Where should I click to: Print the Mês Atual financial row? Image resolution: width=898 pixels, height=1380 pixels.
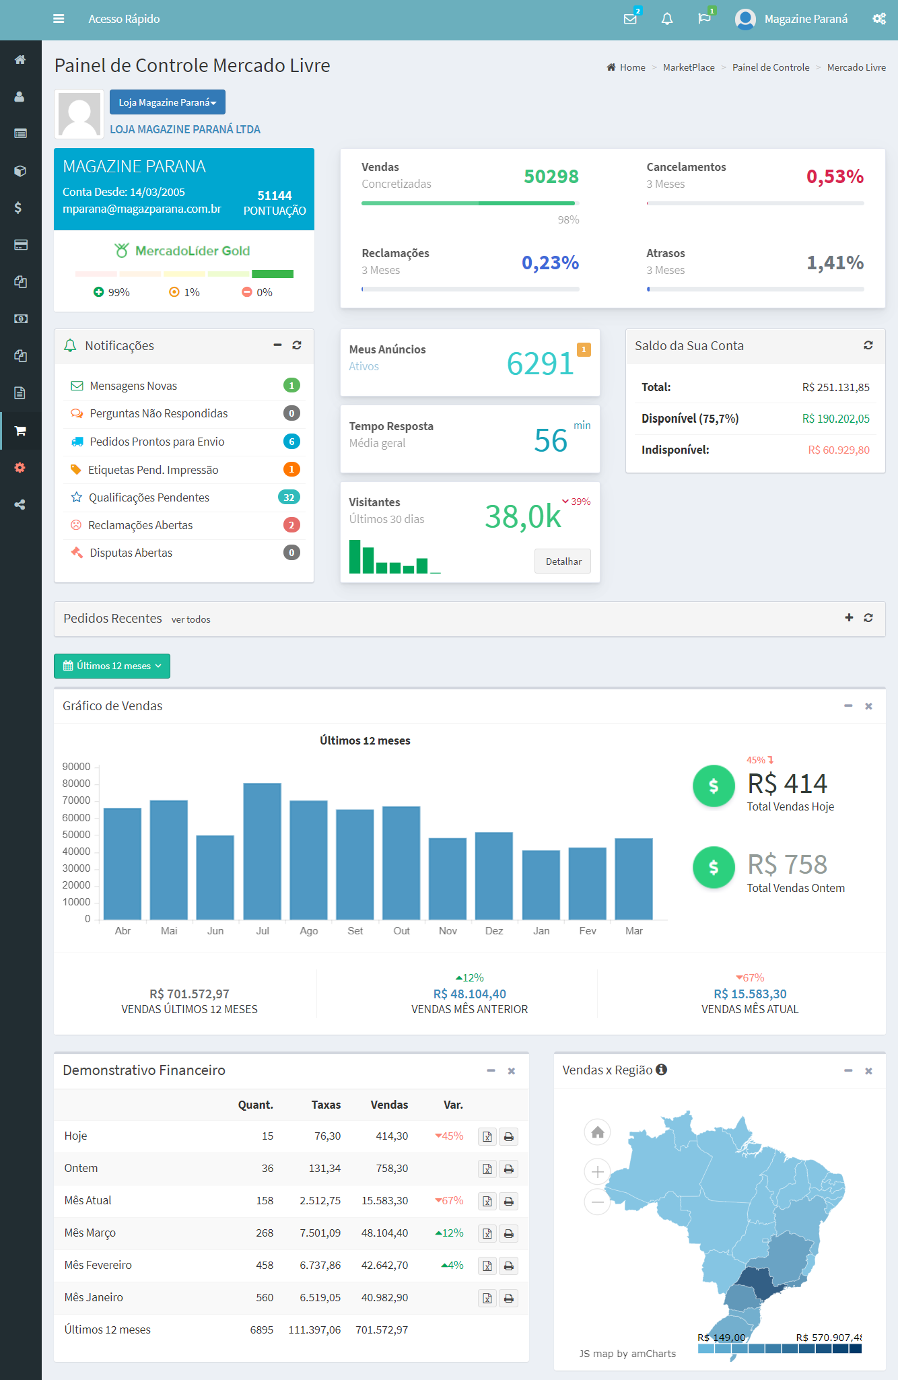509,1202
